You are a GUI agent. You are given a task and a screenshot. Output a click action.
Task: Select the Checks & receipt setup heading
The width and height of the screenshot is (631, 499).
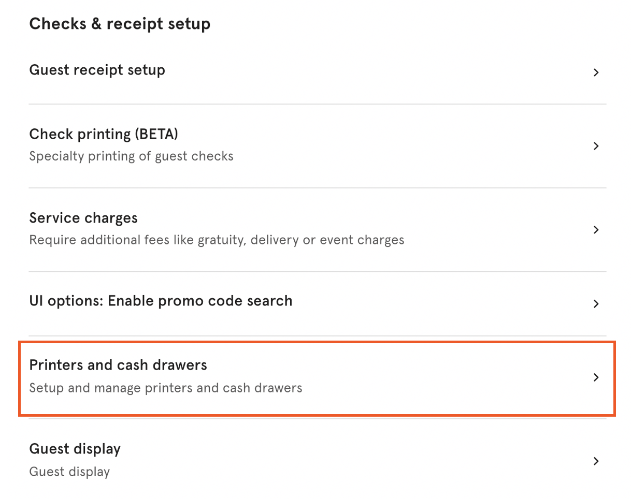(120, 23)
